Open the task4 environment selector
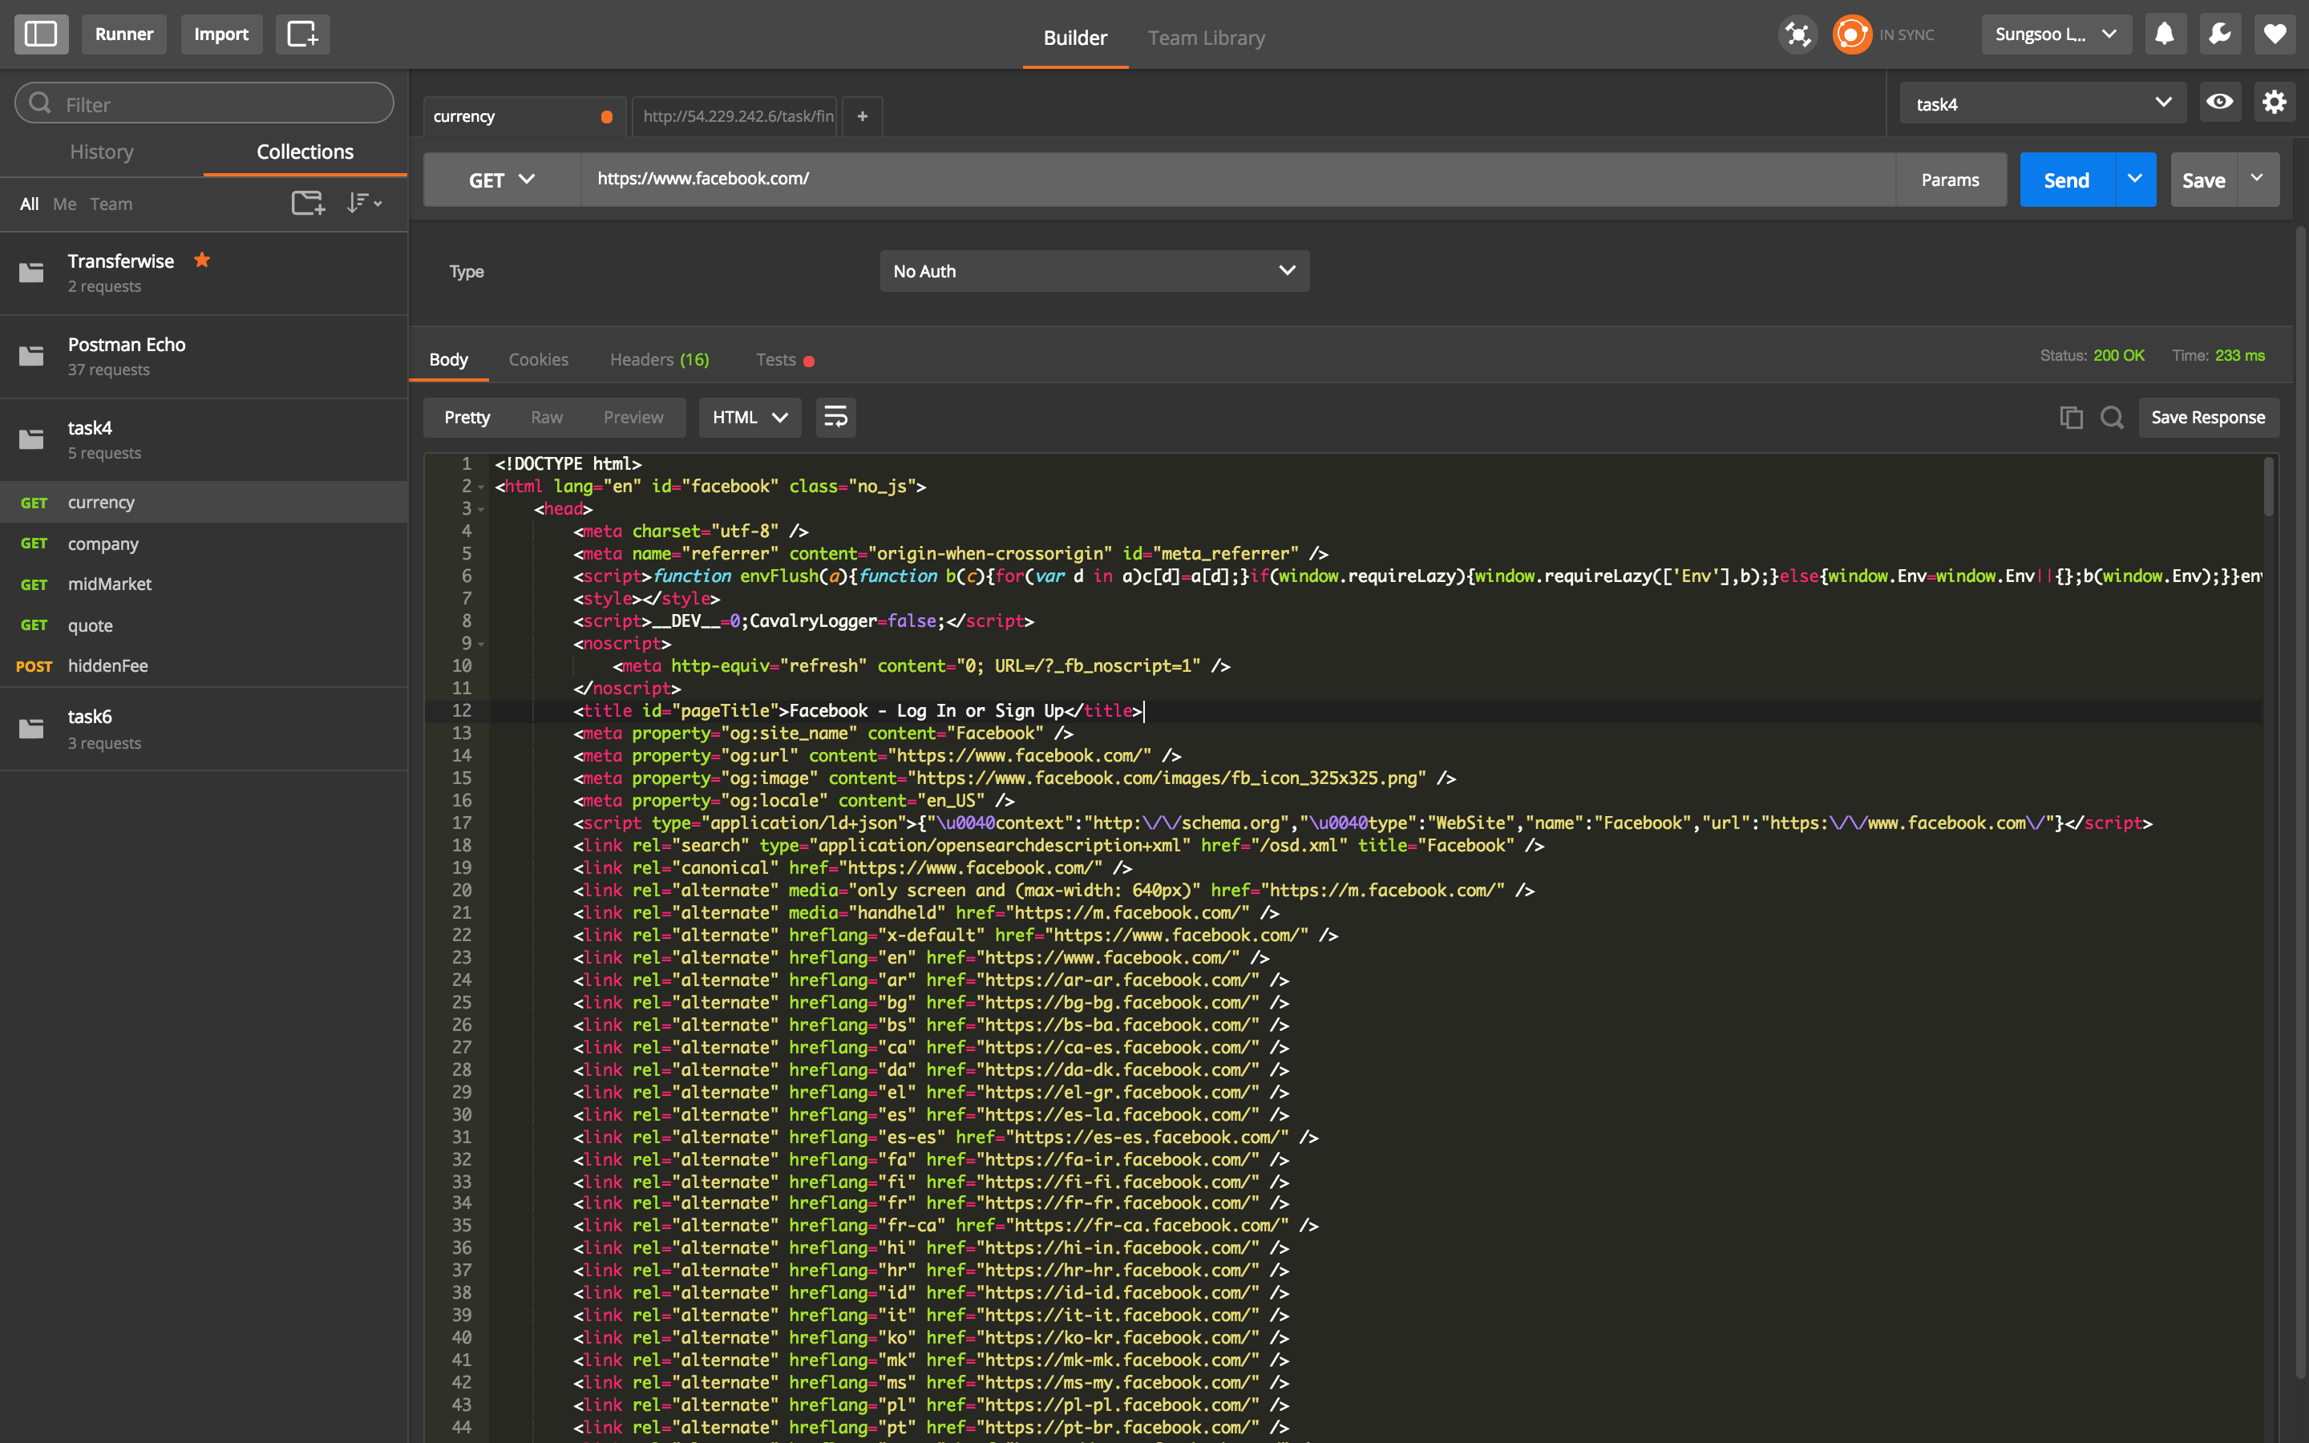2309x1443 pixels. tap(2042, 103)
